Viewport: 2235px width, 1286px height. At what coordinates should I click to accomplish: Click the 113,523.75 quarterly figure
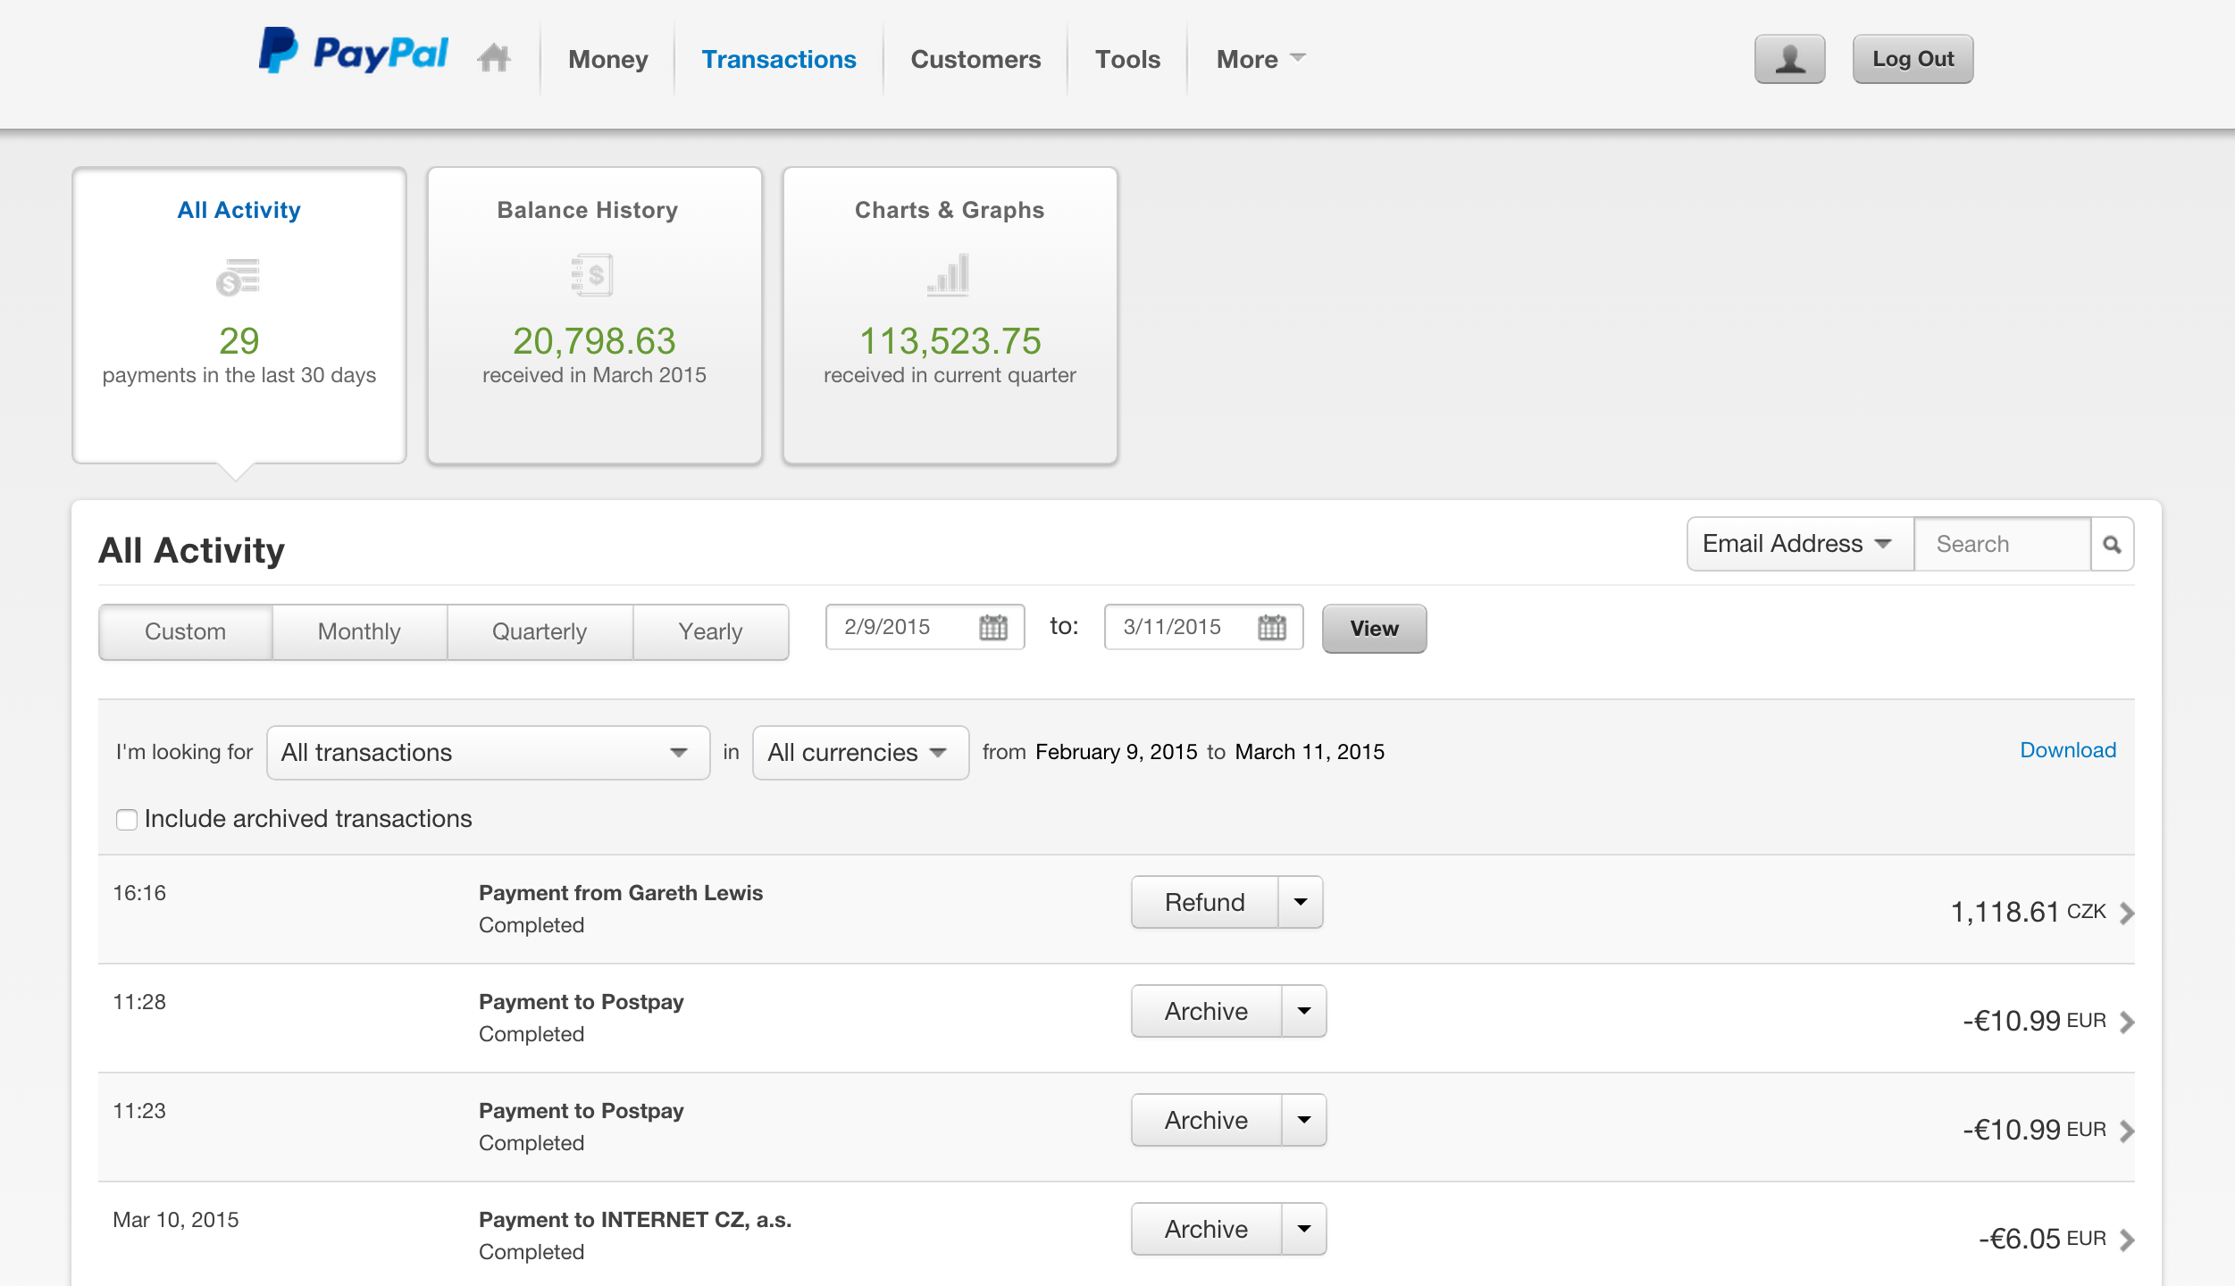950,341
